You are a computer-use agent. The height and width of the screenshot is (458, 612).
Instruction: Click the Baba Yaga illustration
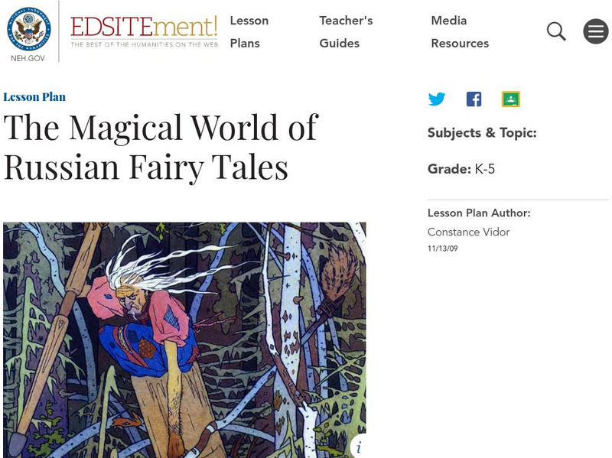184,340
